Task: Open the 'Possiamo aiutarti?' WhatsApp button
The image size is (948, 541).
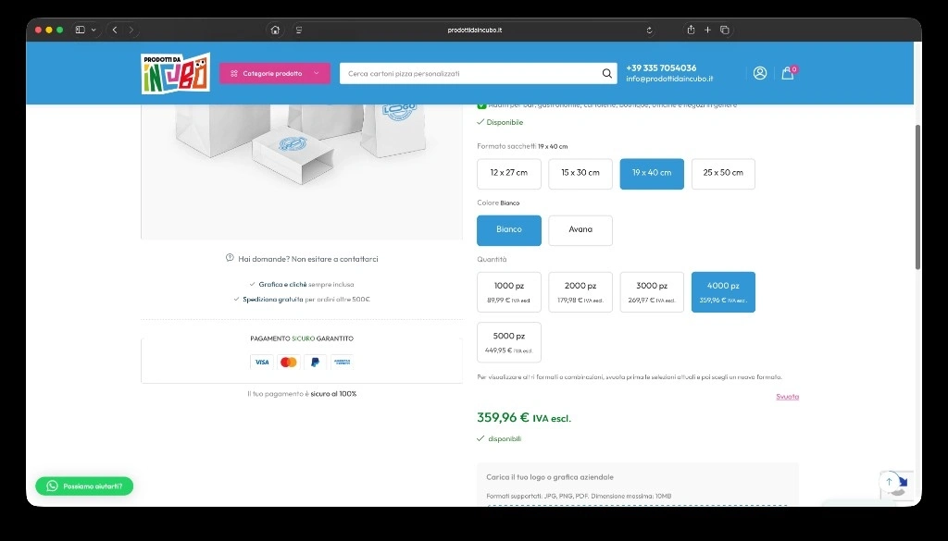Action: click(x=84, y=486)
